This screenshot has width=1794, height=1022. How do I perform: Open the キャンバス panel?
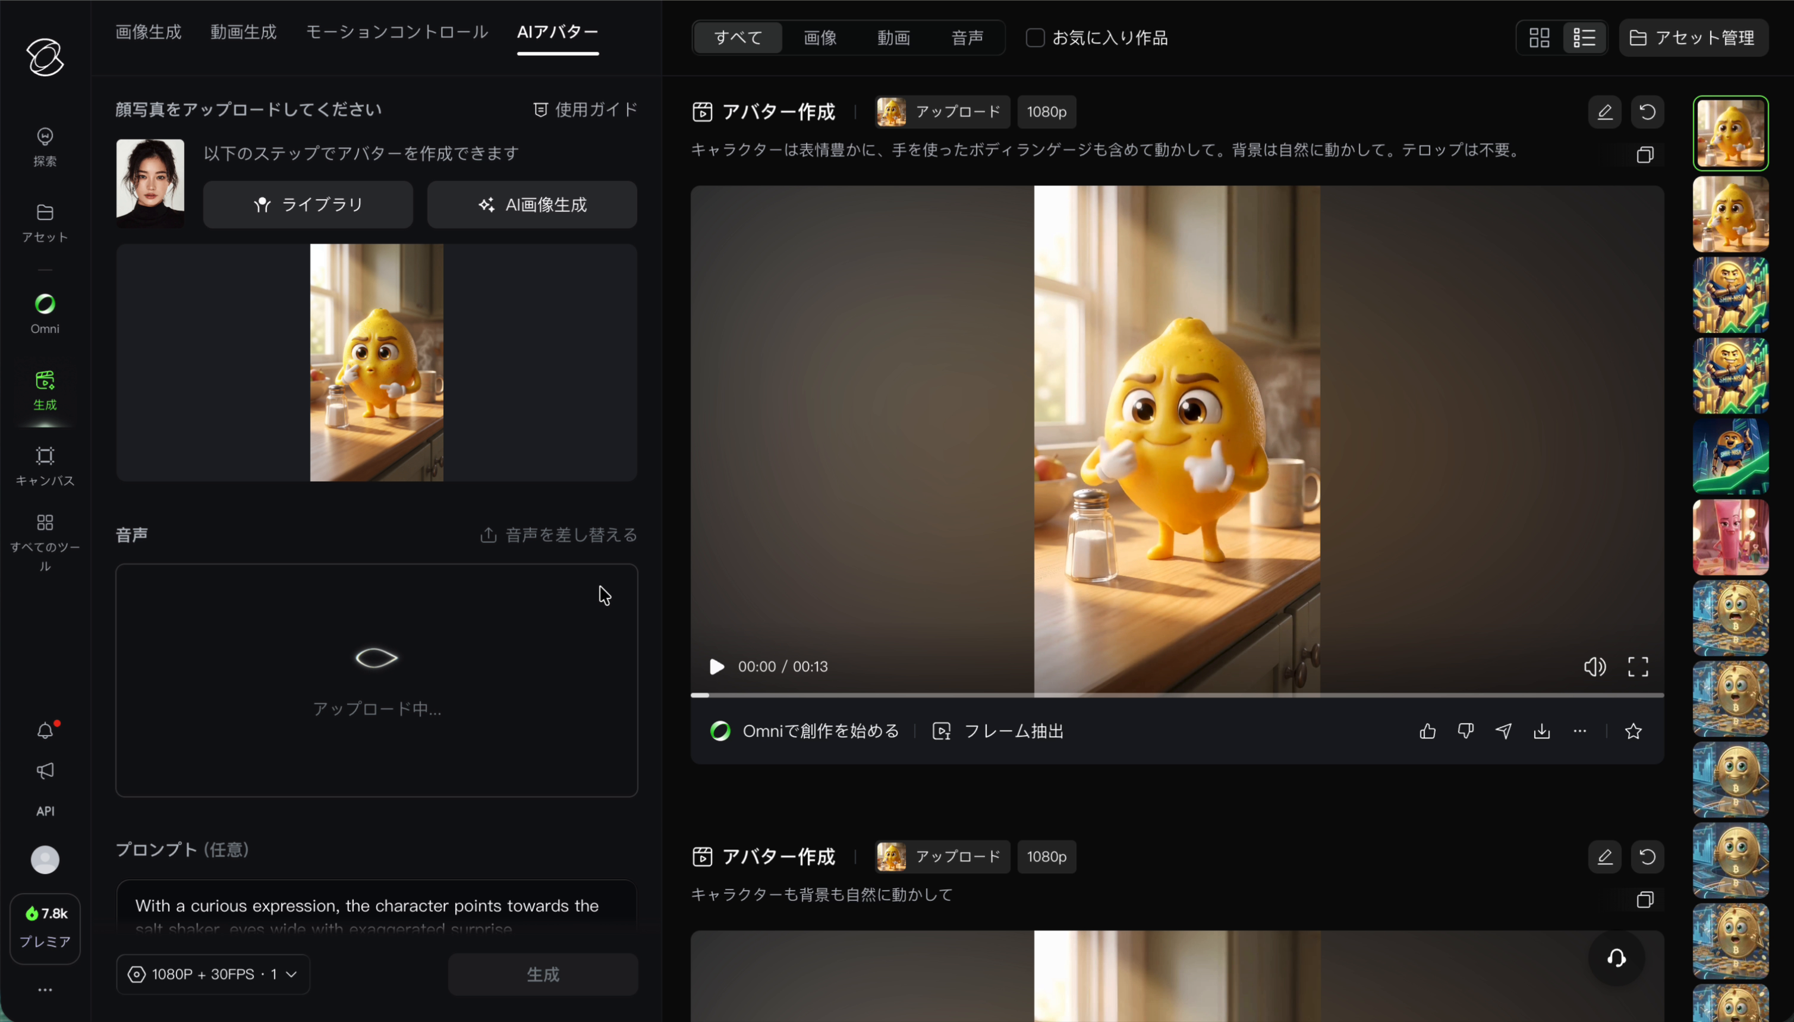coord(44,465)
